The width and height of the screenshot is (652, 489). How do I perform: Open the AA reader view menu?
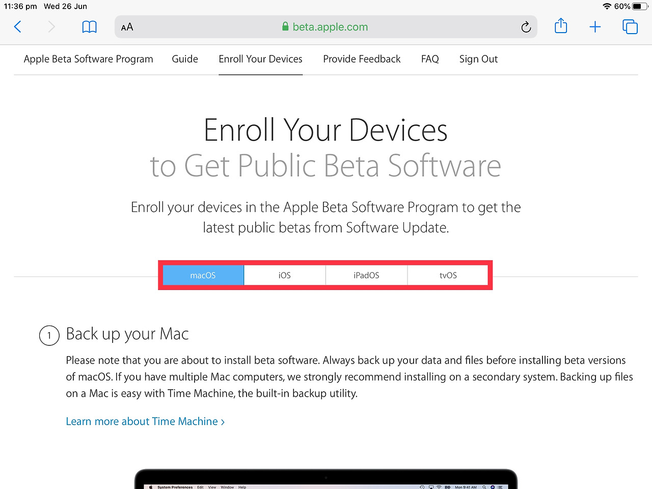(127, 27)
